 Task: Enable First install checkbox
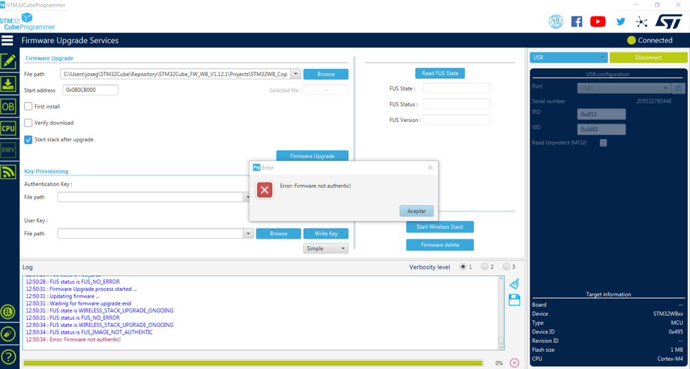(x=28, y=106)
